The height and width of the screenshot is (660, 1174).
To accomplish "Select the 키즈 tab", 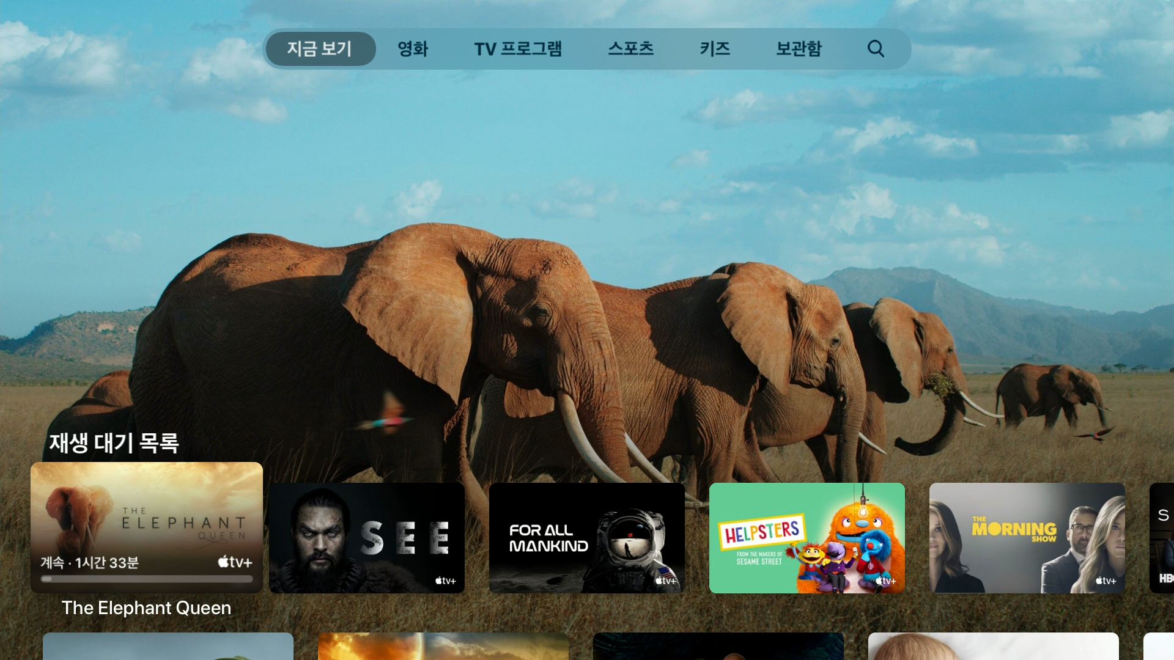I will (x=715, y=49).
